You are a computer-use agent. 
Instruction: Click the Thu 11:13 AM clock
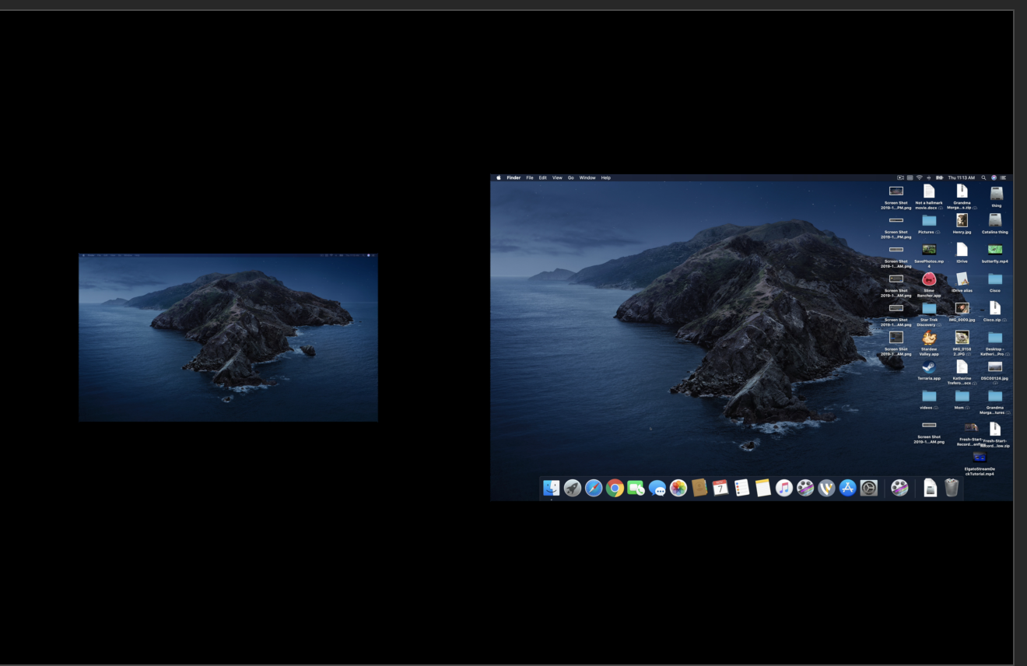(x=961, y=177)
